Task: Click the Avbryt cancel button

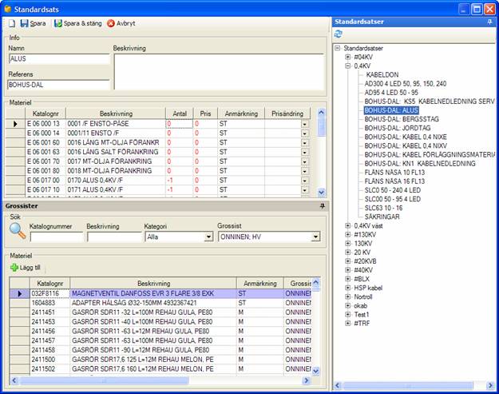Action: pos(121,23)
